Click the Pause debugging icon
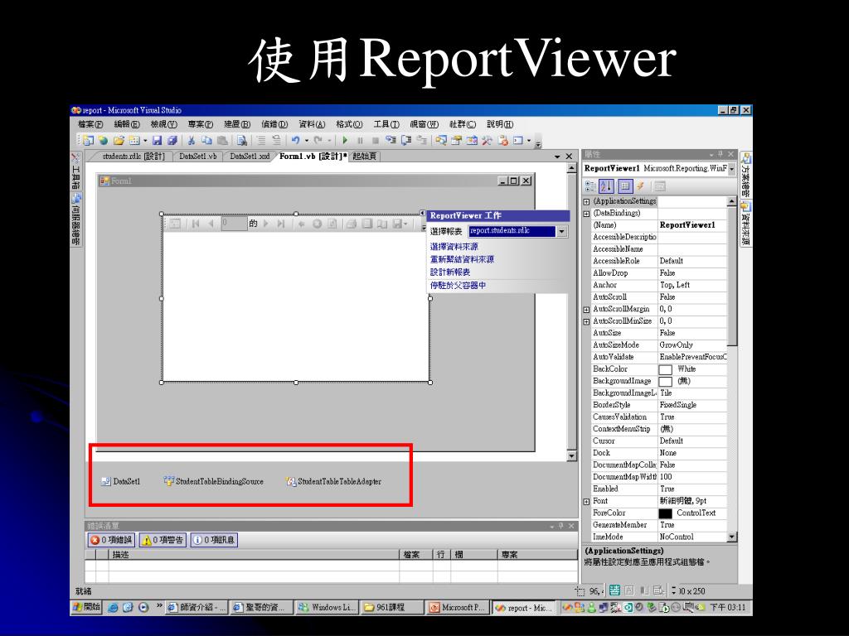 [360, 141]
